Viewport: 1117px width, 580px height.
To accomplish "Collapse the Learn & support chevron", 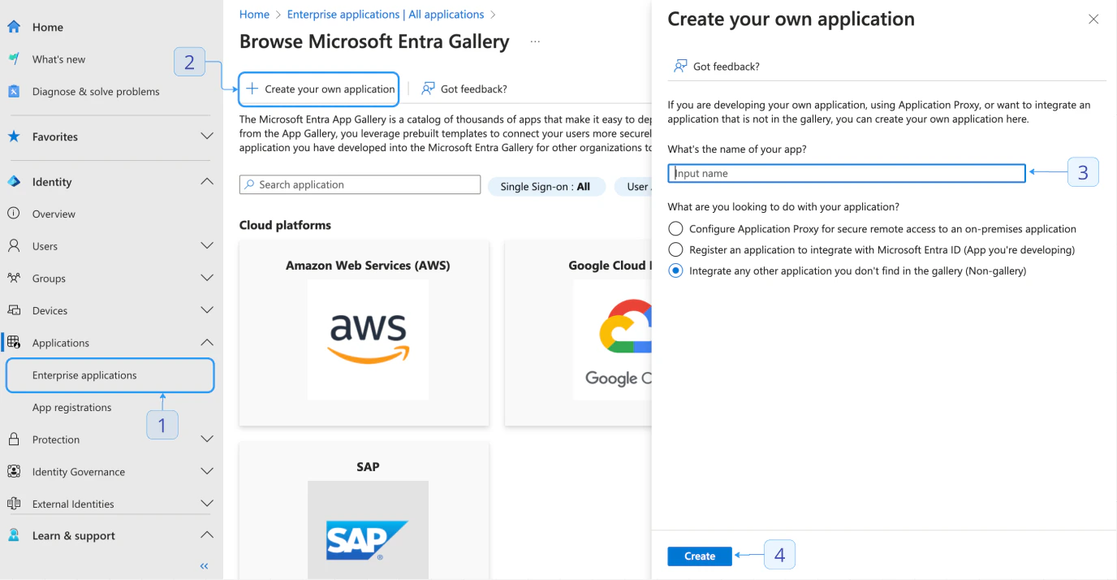I will [207, 535].
